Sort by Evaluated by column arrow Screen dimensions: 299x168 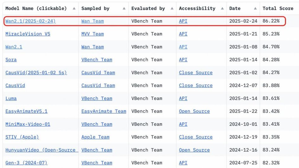click(x=172, y=8)
